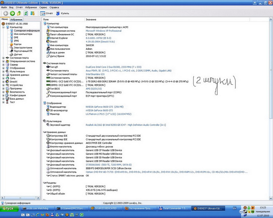This screenshot has width=273, height=218.
Task: Open the Отчёт report wizard button
Action: [46, 13]
